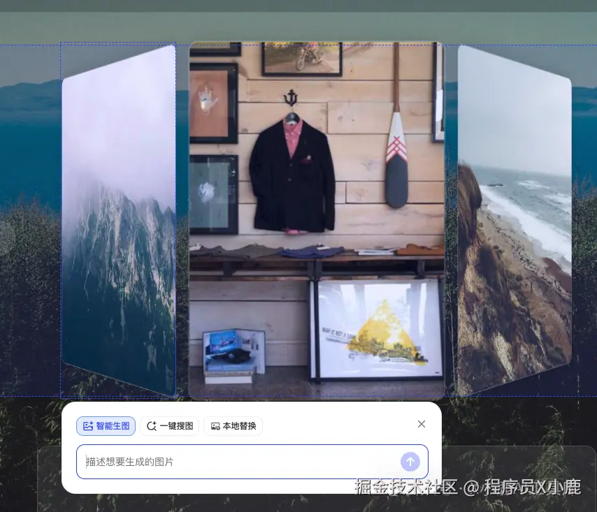Image resolution: width=597 pixels, height=512 pixels.
Task: Click the X to dismiss the generation toolbar
Action: click(x=422, y=424)
